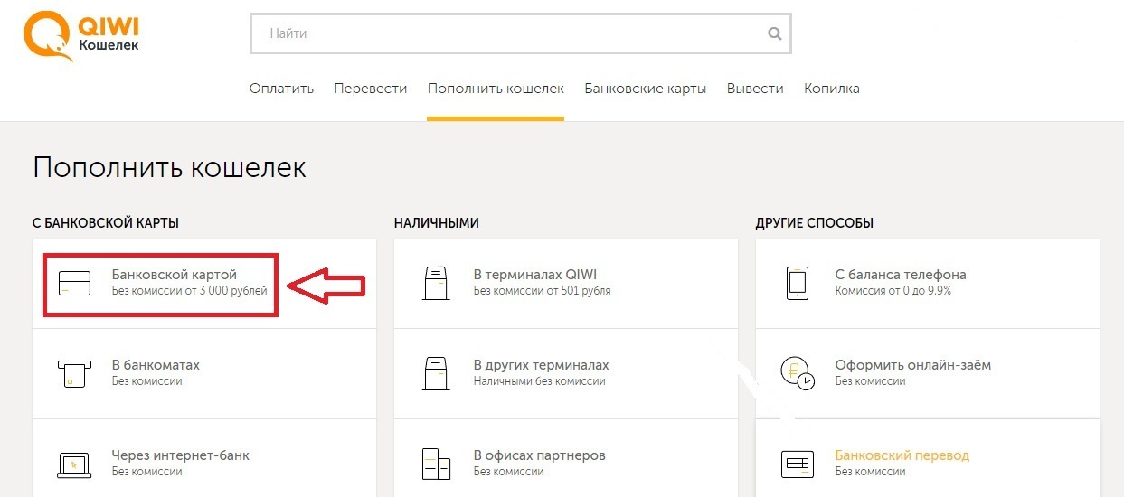Click the Пополнить кошелек page heading
Screen dimensions: 1124x497
[x=170, y=168]
